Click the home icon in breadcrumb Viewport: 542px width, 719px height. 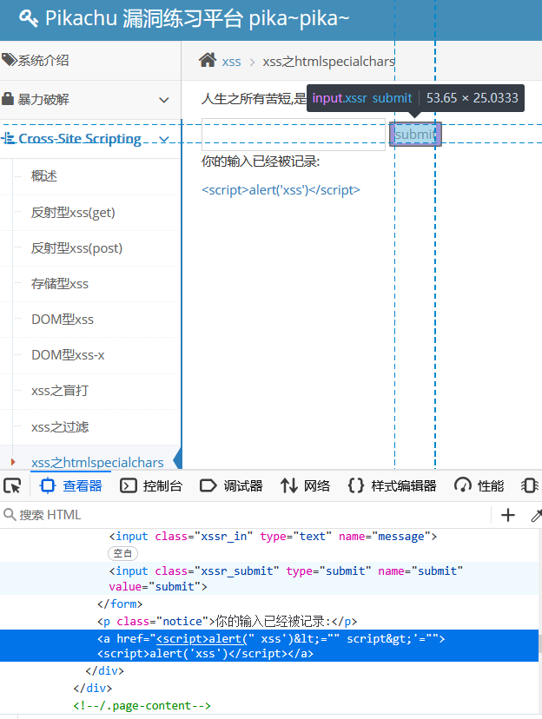click(208, 60)
